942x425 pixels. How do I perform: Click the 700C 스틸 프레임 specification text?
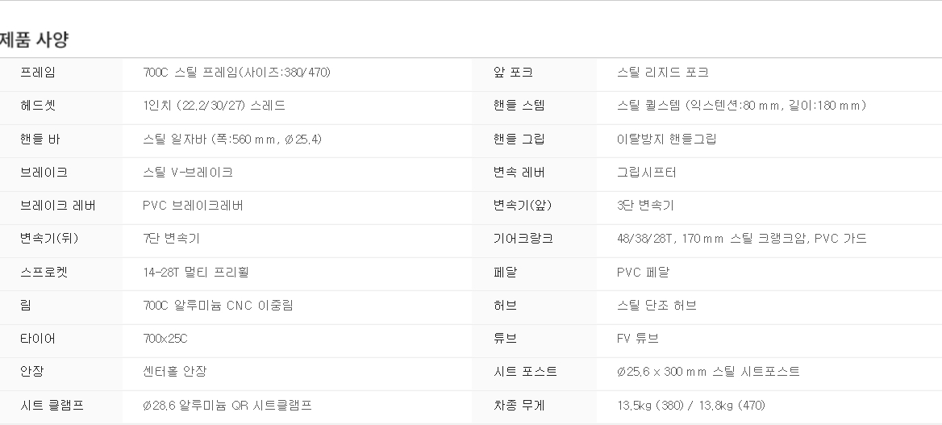point(236,72)
